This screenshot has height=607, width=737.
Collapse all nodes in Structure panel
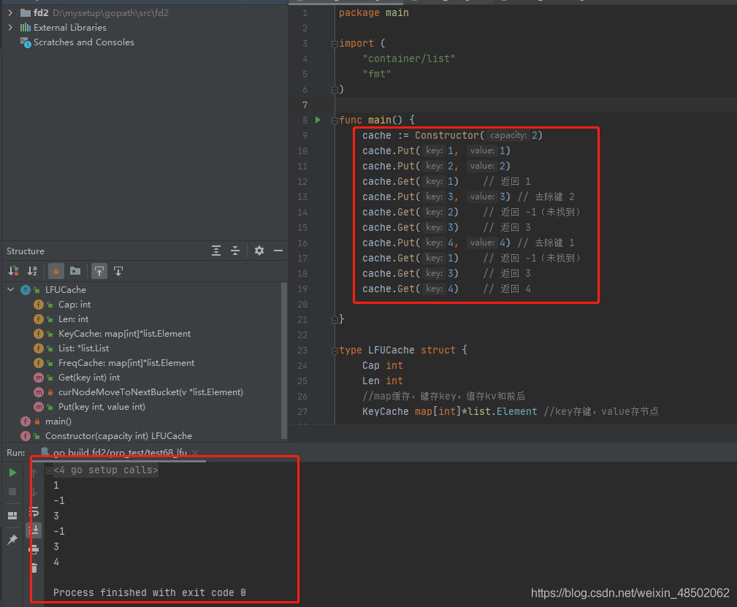[x=235, y=251]
